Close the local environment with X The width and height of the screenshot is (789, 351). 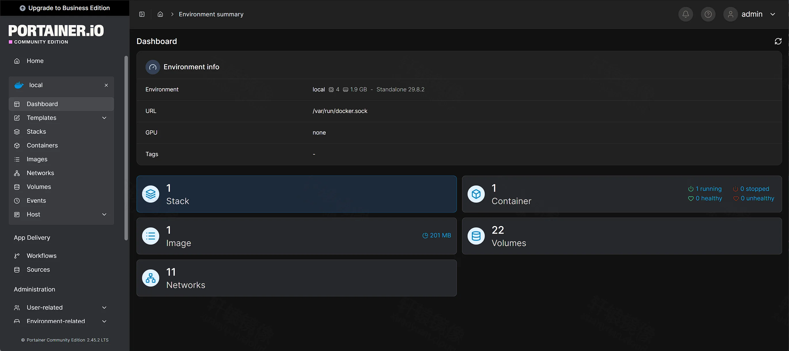point(106,85)
